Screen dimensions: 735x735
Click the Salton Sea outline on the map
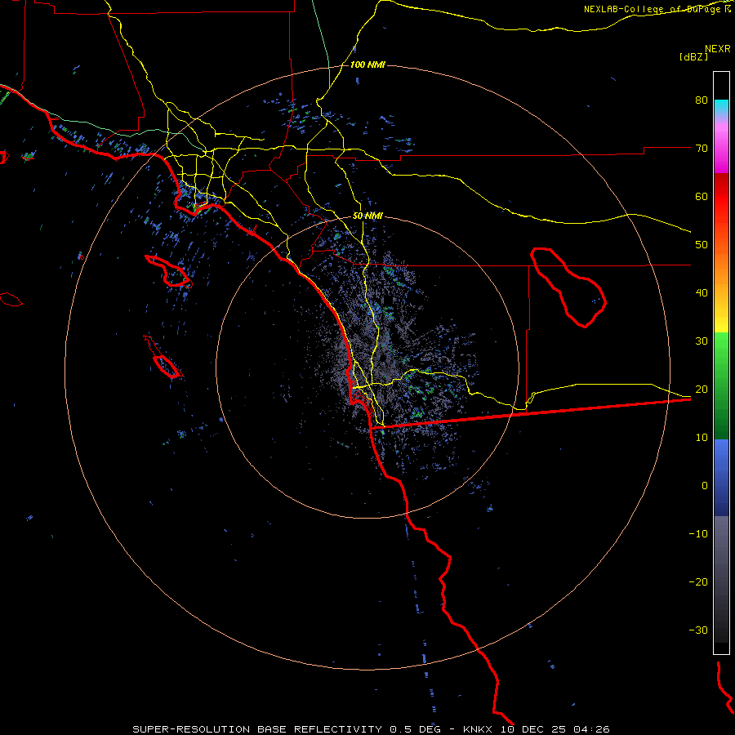568,287
